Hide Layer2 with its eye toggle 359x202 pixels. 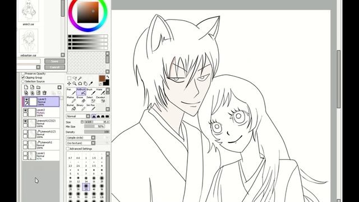coord(25,111)
